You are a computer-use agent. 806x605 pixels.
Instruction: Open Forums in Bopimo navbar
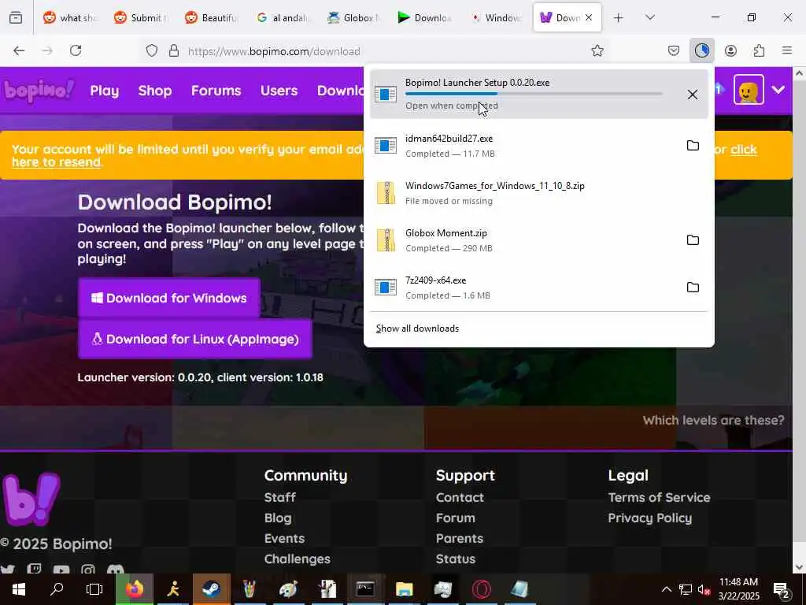tap(216, 91)
